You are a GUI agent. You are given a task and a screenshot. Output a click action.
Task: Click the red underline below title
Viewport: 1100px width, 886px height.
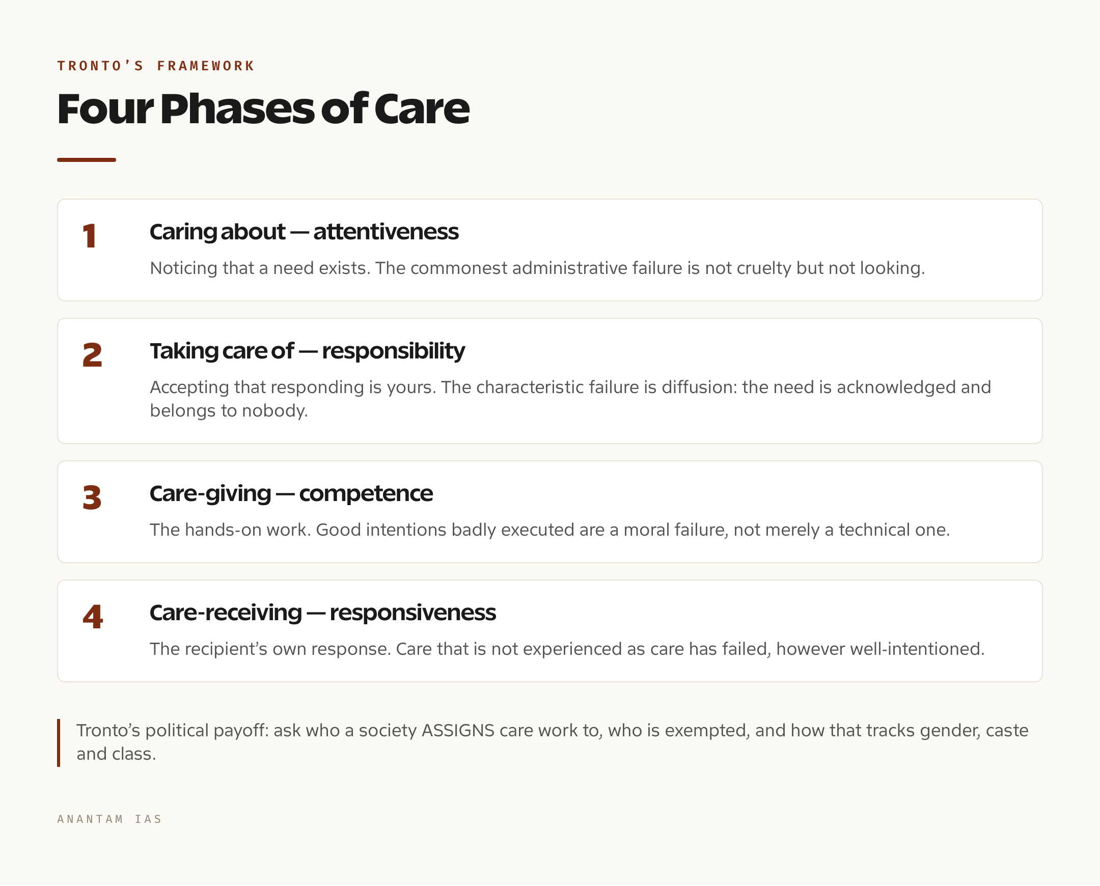(x=86, y=160)
